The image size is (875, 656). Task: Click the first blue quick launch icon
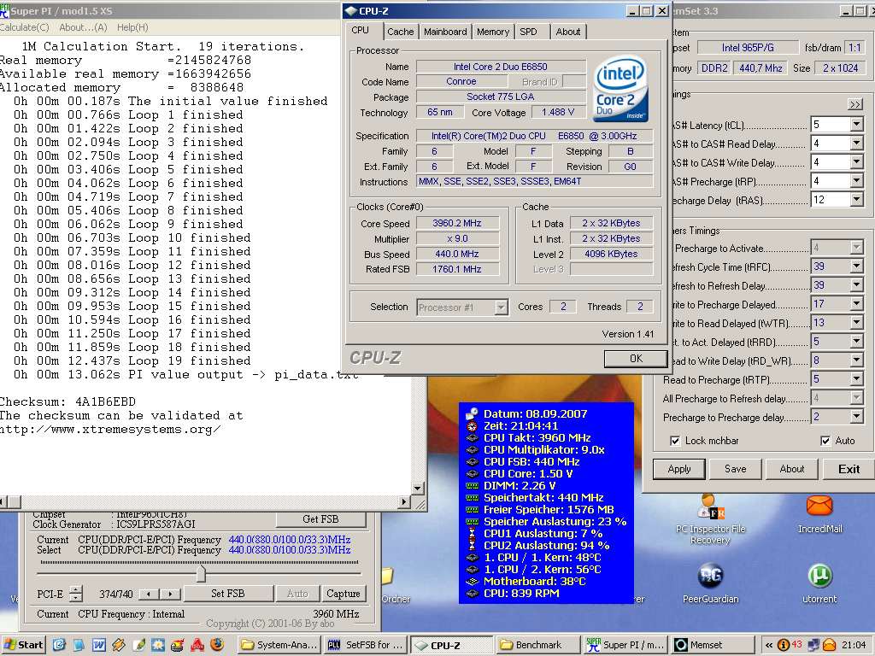click(59, 645)
